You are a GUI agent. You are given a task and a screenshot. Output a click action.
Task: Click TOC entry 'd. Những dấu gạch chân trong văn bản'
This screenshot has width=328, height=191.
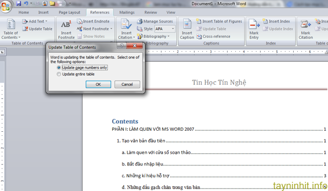pos(161,187)
